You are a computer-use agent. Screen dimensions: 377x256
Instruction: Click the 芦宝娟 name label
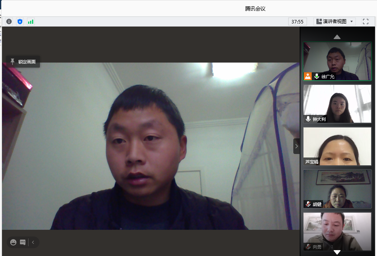[x=312, y=162]
